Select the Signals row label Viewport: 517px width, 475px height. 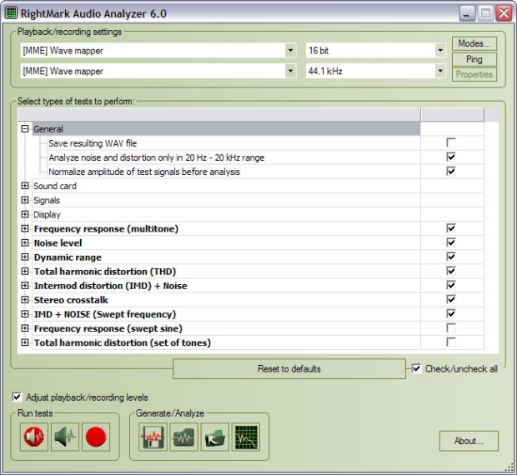[x=47, y=200]
